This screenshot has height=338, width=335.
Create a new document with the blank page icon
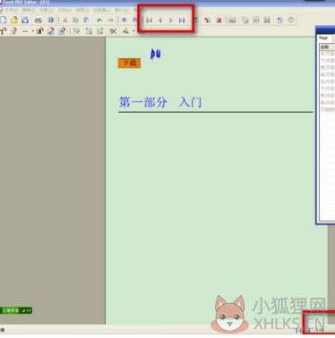click(x=4, y=20)
